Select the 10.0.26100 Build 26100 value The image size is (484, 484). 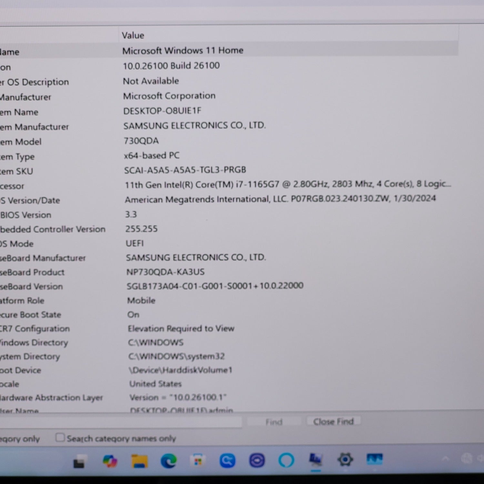tap(171, 66)
